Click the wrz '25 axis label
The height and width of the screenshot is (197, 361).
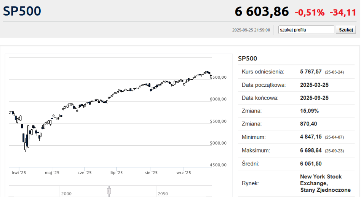pos(184,173)
